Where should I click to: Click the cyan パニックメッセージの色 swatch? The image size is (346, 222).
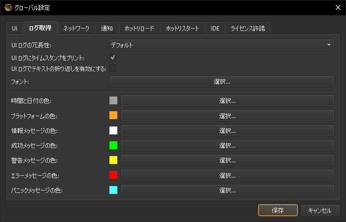click(x=113, y=190)
